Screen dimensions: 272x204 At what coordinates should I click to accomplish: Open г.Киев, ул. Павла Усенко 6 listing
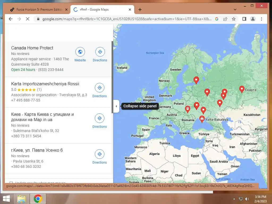click(x=37, y=150)
